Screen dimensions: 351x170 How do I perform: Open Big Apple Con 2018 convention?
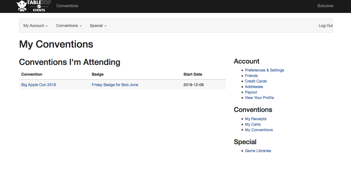39,85
